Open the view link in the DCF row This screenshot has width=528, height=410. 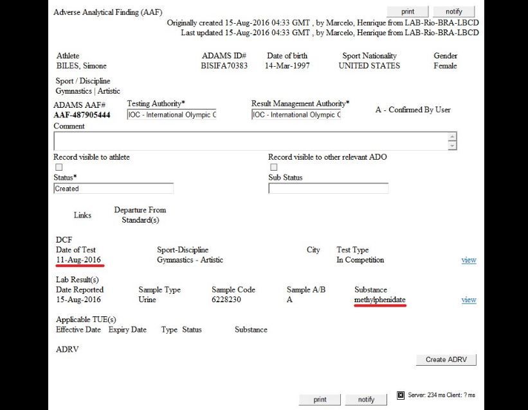pyautogui.click(x=469, y=260)
